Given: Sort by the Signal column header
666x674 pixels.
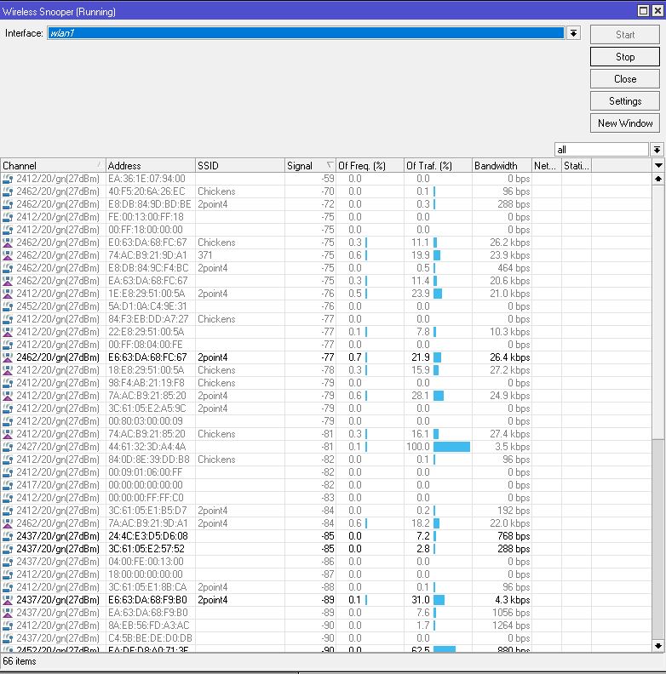Looking at the screenshot, I should pyautogui.click(x=310, y=165).
